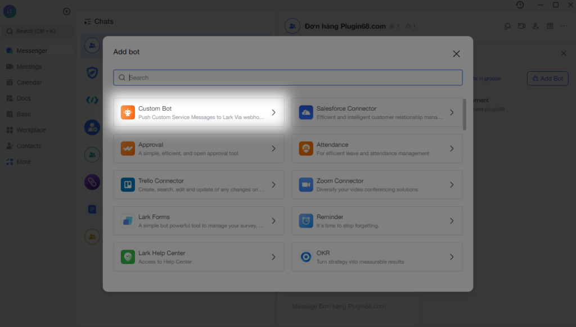The image size is (576, 327).
Task: Open the calendar icon in chat header
Action: pos(550,26)
